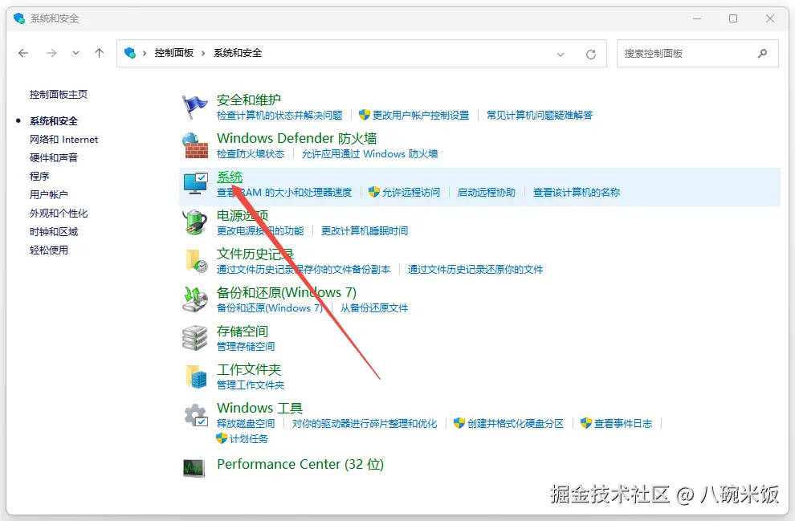
Task: Open 释放磁盘空间 link
Action: [x=246, y=423]
